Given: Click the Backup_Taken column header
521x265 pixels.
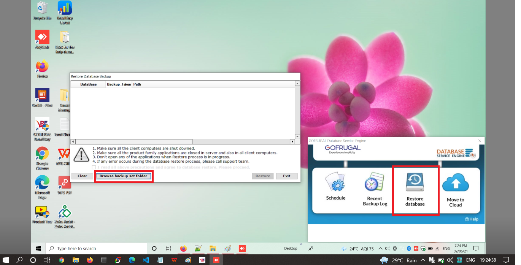Looking at the screenshot, I should click(x=119, y=84).
